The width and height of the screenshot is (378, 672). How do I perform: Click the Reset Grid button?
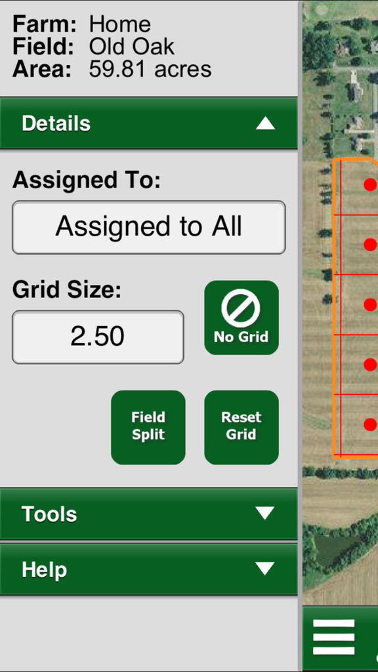point(241,427)
